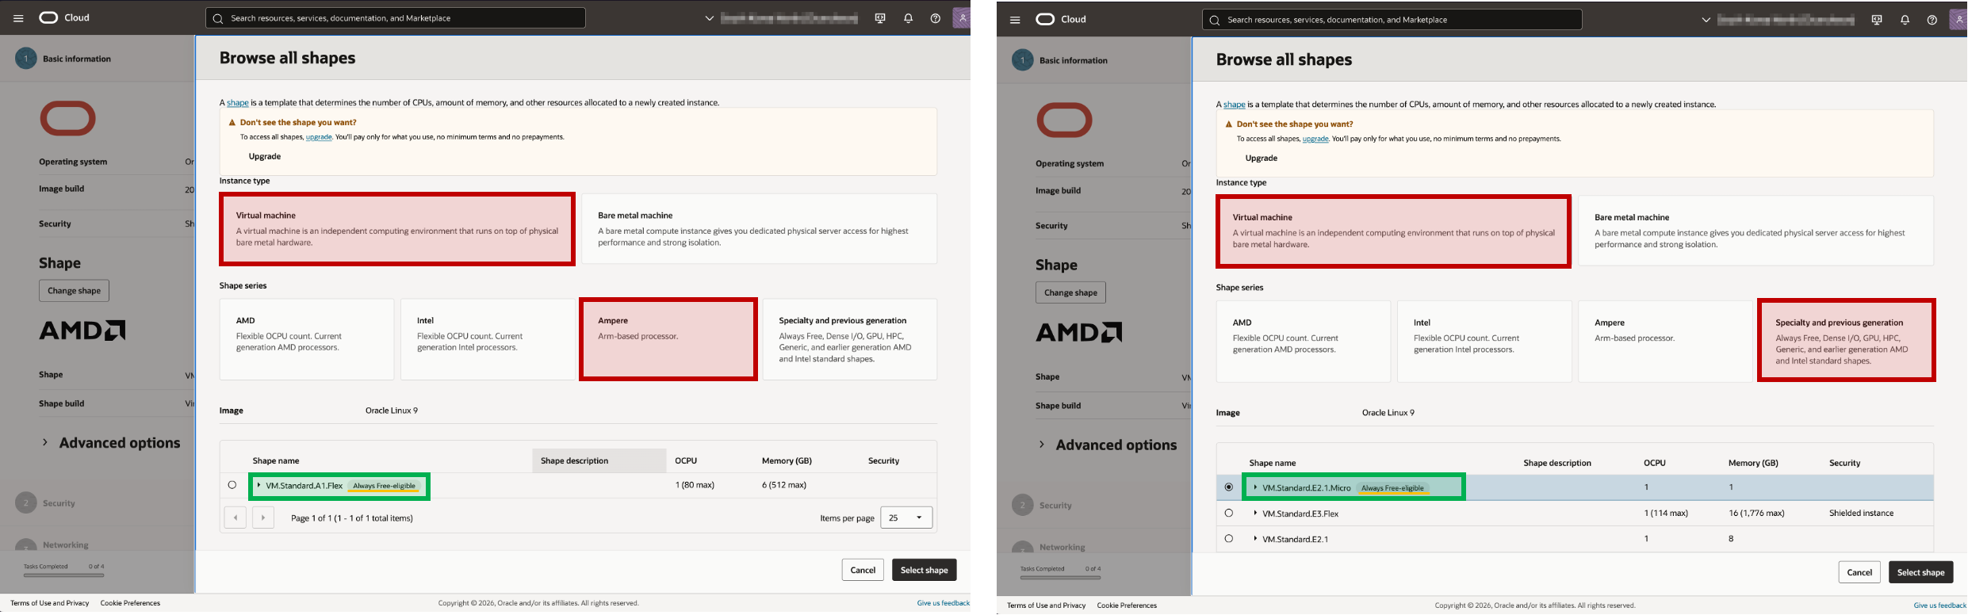Open the navigation hamburger menu in left screenshot
Image resolution: width=1968 pixels, height=615 pixels.
pos(18,18)
